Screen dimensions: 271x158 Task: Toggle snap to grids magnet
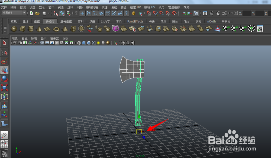149,13
